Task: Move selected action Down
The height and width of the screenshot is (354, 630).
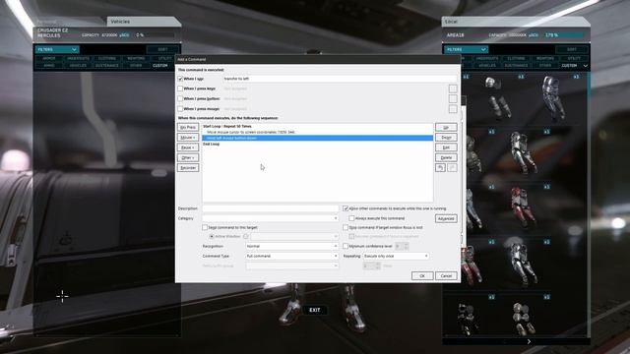Action: click(x=446, y=138)
